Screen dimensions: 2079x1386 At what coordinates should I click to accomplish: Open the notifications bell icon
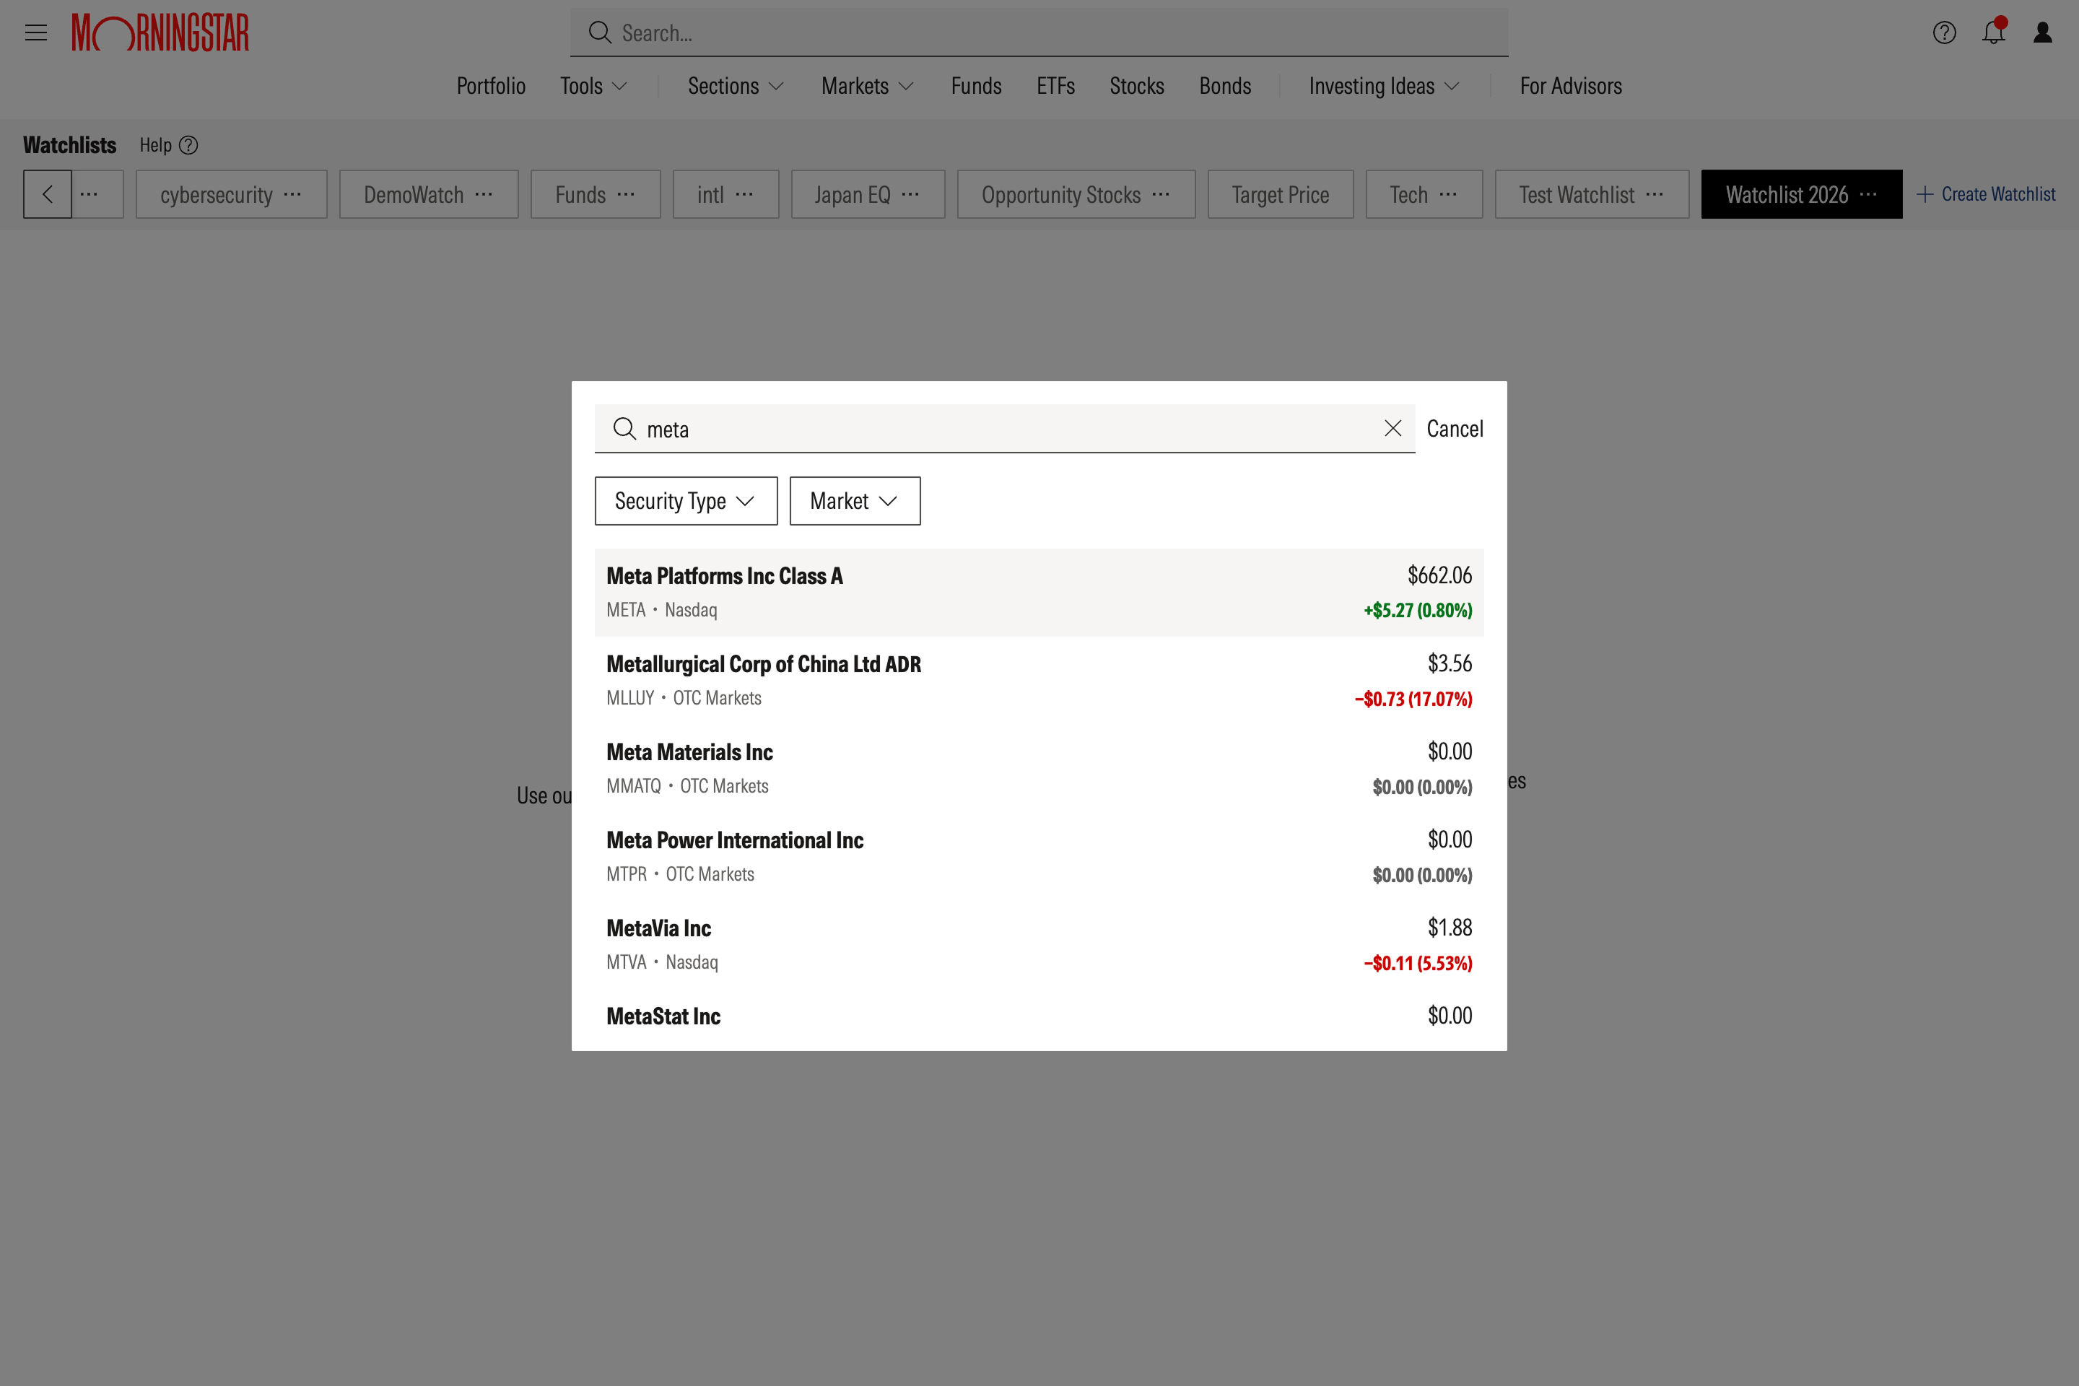click(x=1993, y=32)
